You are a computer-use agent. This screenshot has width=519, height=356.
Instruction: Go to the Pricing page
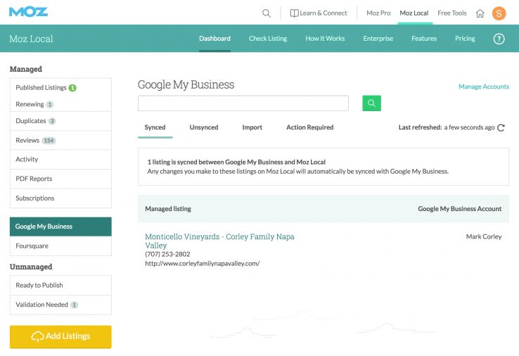pos(465,39)
